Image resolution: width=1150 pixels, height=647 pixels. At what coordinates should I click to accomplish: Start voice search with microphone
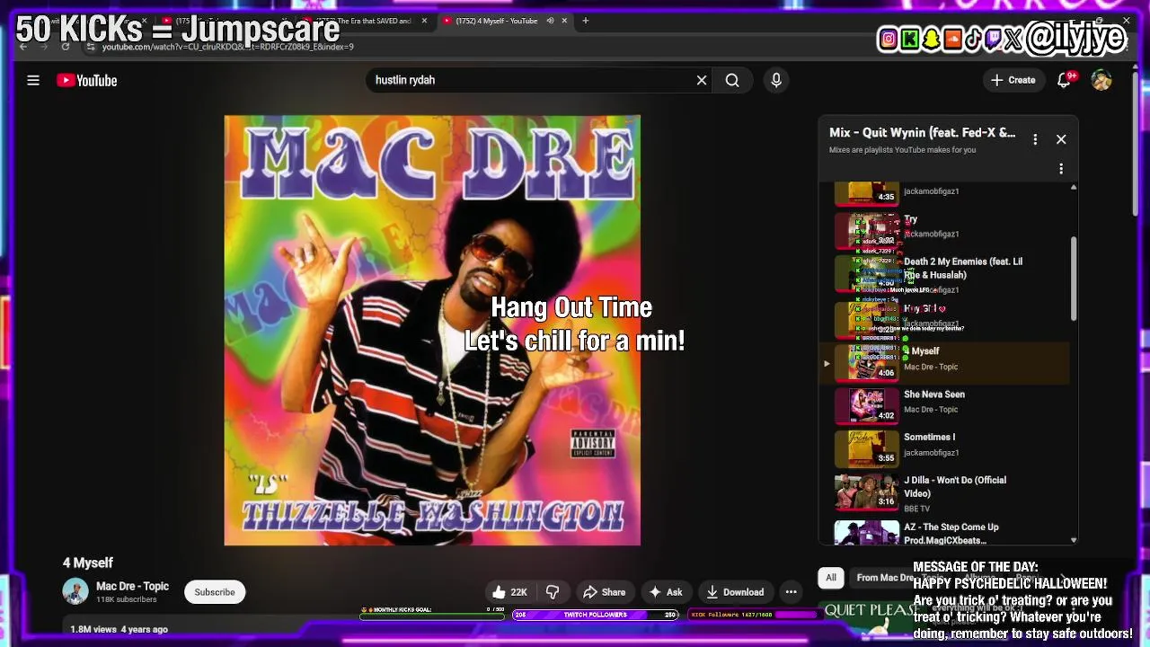[776, 80]
